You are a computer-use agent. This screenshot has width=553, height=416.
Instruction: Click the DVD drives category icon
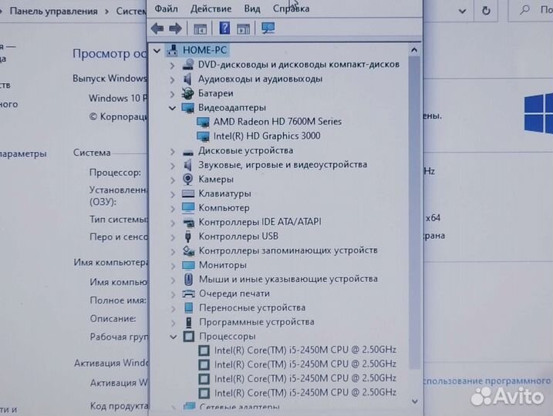point(188,65)
